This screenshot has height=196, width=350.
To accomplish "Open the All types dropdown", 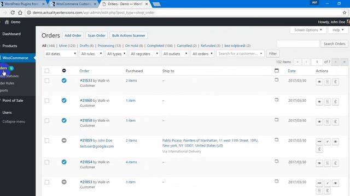I will tap(116, 54).
